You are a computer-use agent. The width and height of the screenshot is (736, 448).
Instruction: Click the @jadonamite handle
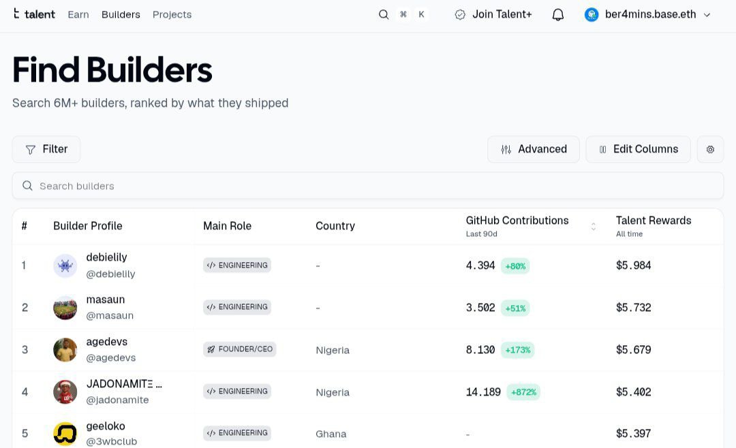pos(117,400)
